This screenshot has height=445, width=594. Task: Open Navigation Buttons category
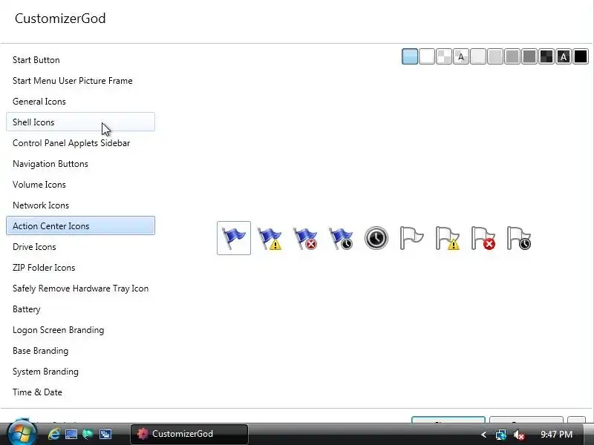tap(80, 164)
